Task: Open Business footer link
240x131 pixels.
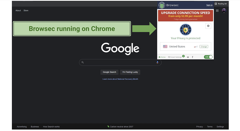Action: 35,127
